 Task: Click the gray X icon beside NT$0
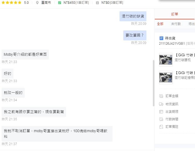97,3
